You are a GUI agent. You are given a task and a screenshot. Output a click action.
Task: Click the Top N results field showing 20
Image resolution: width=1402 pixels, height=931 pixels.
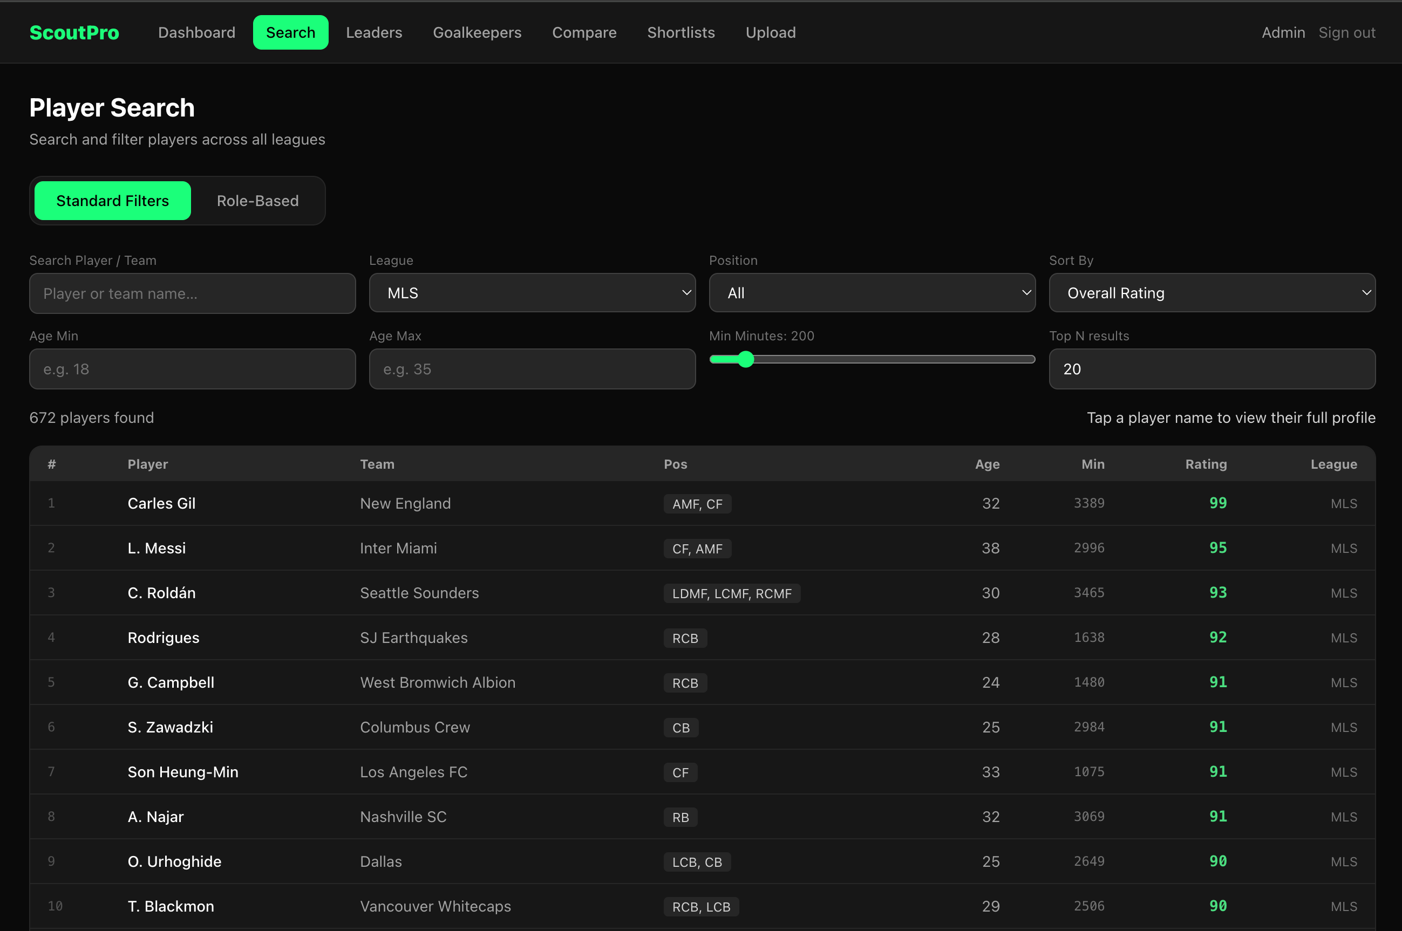pyautogui.click(x=1212, y=369)
